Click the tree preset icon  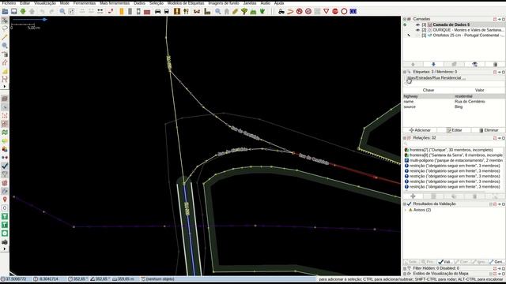244,11
